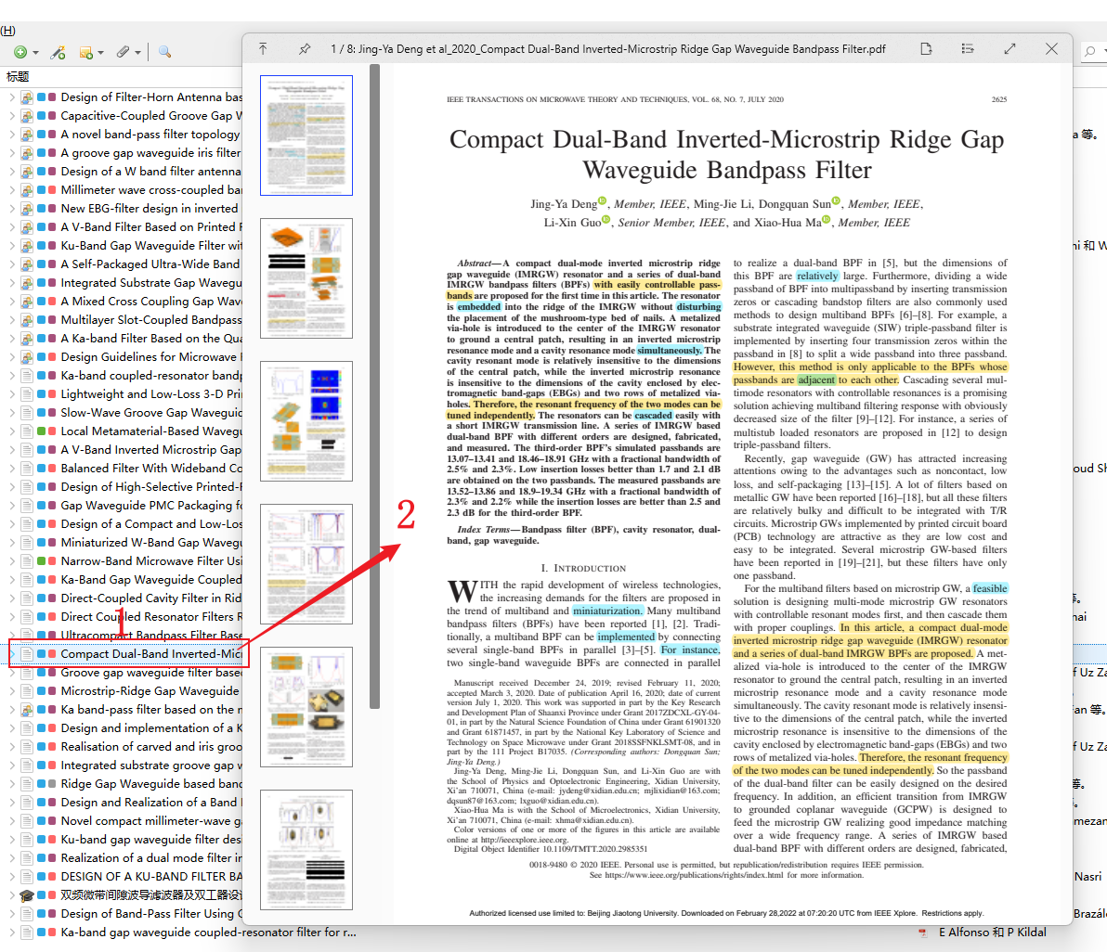Select 'Design of a W band filter antenna' row

[x=122, y=172]
